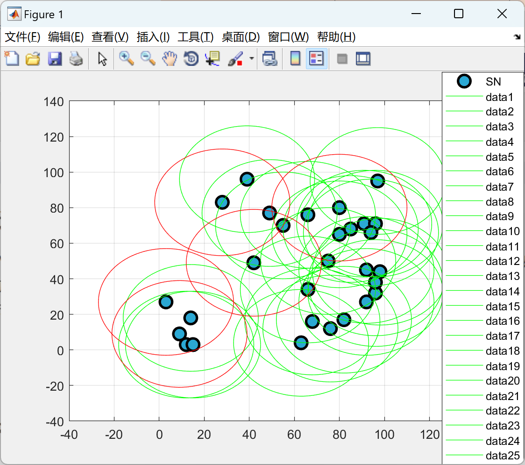525x465 pixels.
Task: Minimize the Figure 1 window
Action: click(416, 14)
